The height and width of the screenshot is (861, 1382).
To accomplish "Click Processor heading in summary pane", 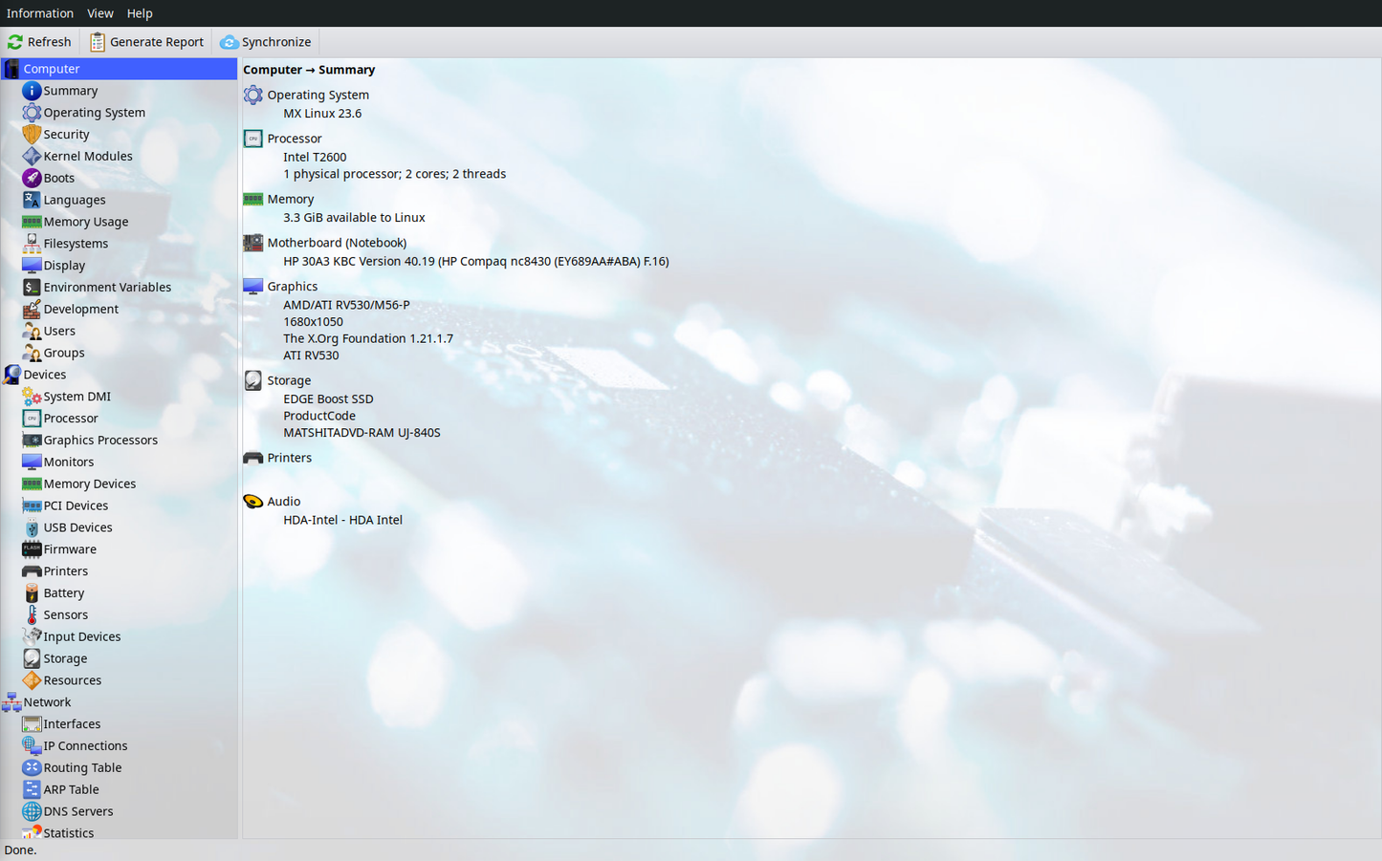I will (x=294, y=139).
